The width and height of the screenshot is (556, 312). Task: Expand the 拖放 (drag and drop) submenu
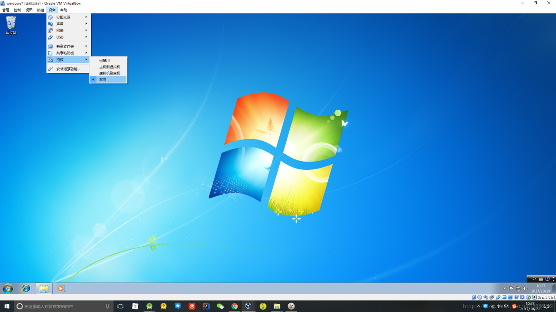click(x=69, y=60)
